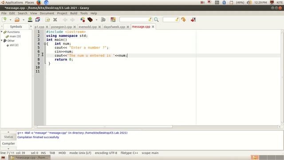This screenshot has width=284, height=160.
Task: Save the current file with toolbar icon
Action: point(30,20)
